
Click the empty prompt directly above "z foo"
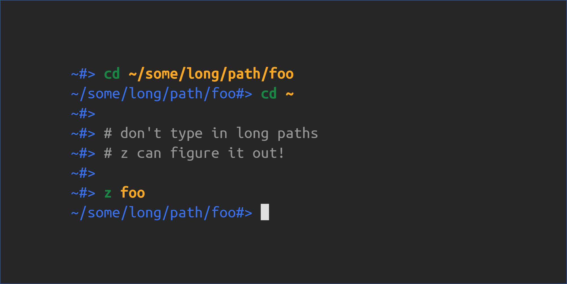pos(83,173)
